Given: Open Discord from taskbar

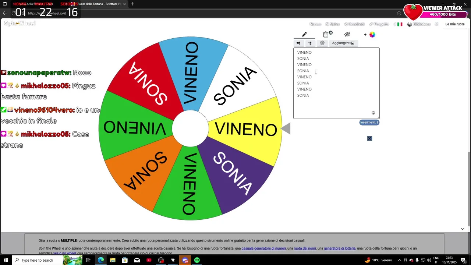Looking at the screenshot, I should click(185, 260).
